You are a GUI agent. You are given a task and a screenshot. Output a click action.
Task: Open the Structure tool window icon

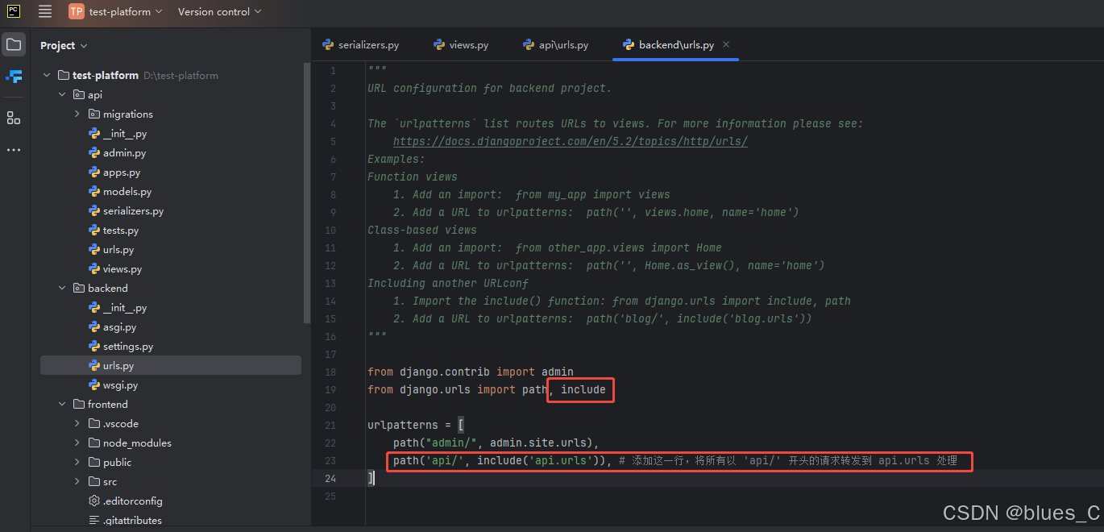coord(14,118)
